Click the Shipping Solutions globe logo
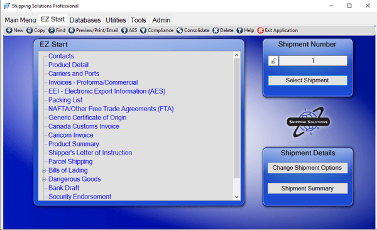 (309, 122)
